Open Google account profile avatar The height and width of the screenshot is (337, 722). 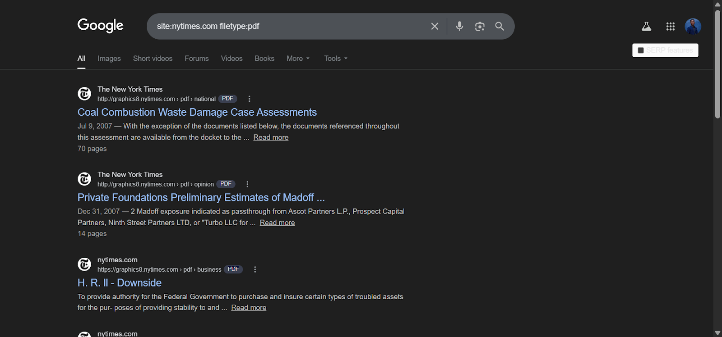693,27
